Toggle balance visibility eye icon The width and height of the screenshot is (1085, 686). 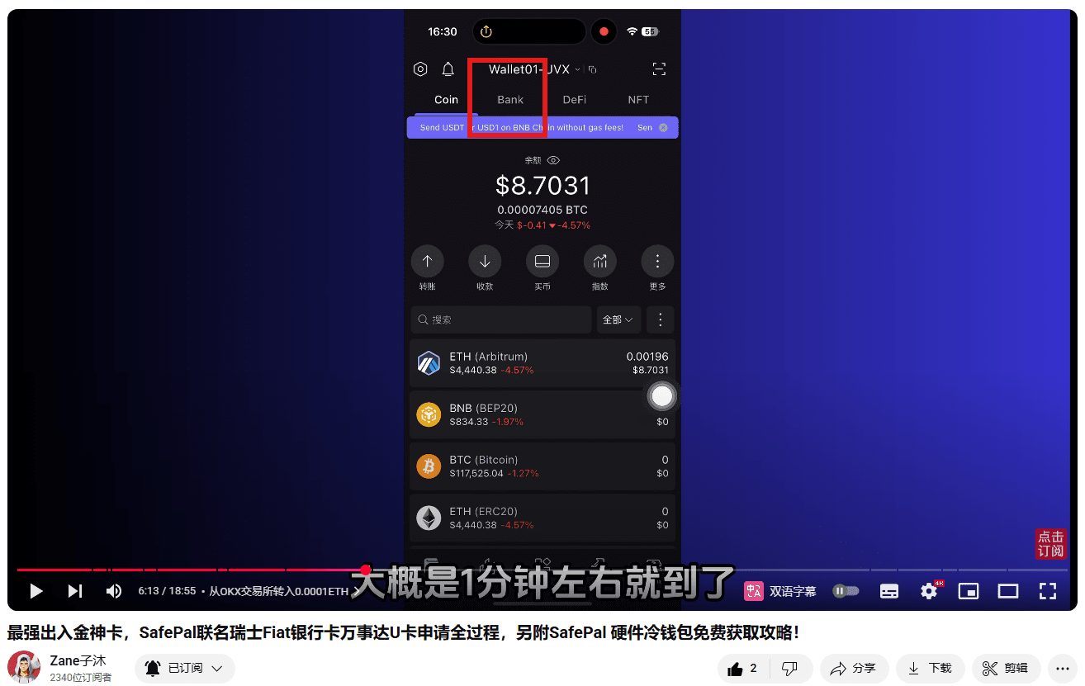[x=554, y=160]
